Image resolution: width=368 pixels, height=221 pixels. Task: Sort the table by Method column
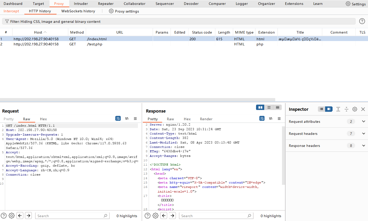pyautogui.click(x=77, y=32)
